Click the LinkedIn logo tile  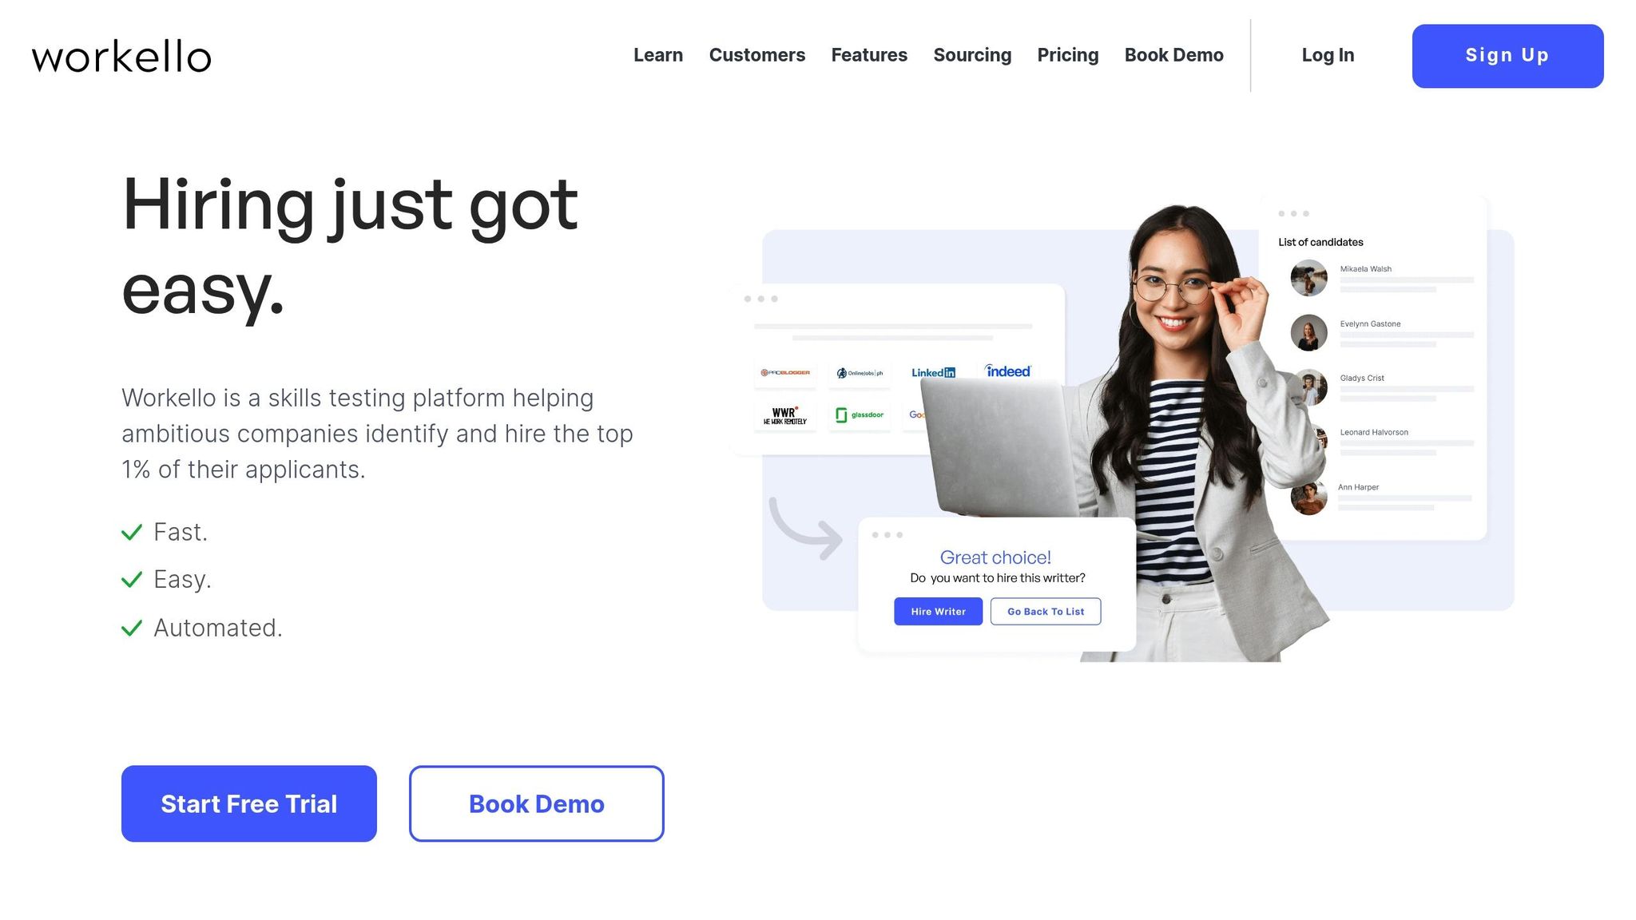(933, 373)
